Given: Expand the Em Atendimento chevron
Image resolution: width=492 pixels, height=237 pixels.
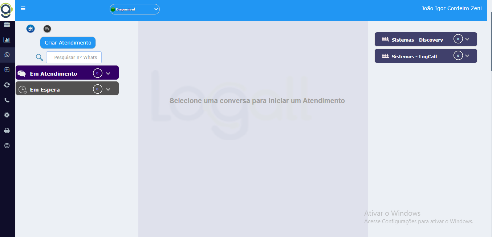Looking at the screenshot, I should tap(108, 73).
